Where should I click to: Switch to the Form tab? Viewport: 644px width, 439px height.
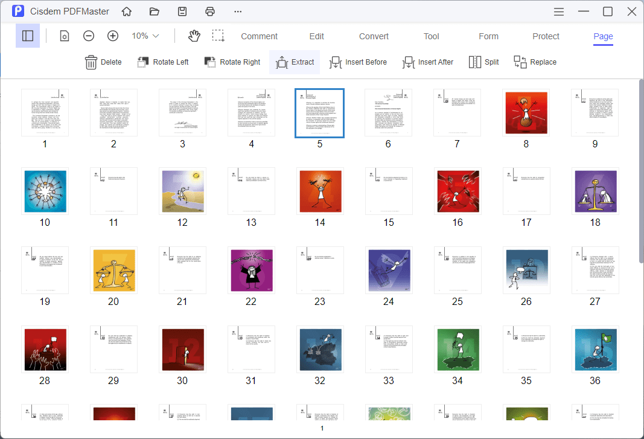489,36
